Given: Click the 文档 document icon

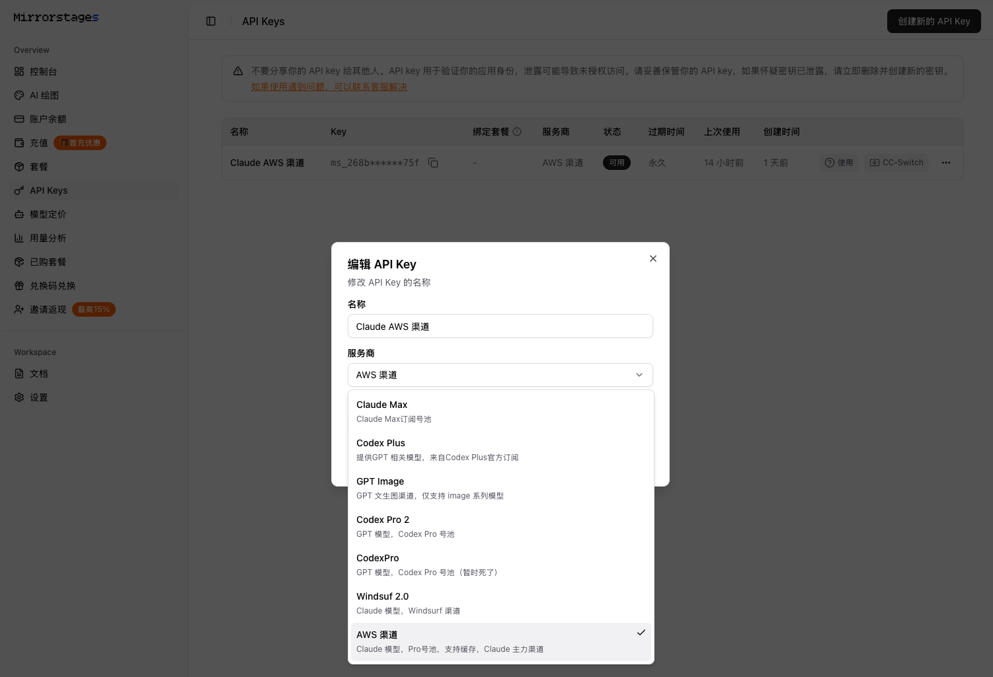Looking at the screenshot, I should tap(19, 374).
